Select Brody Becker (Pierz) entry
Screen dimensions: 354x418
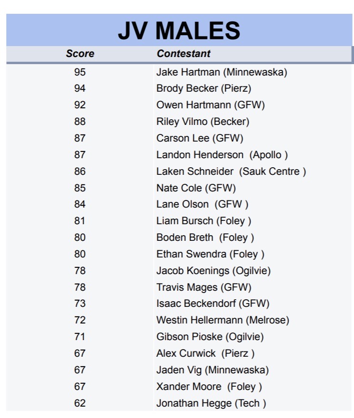[203, 88]
